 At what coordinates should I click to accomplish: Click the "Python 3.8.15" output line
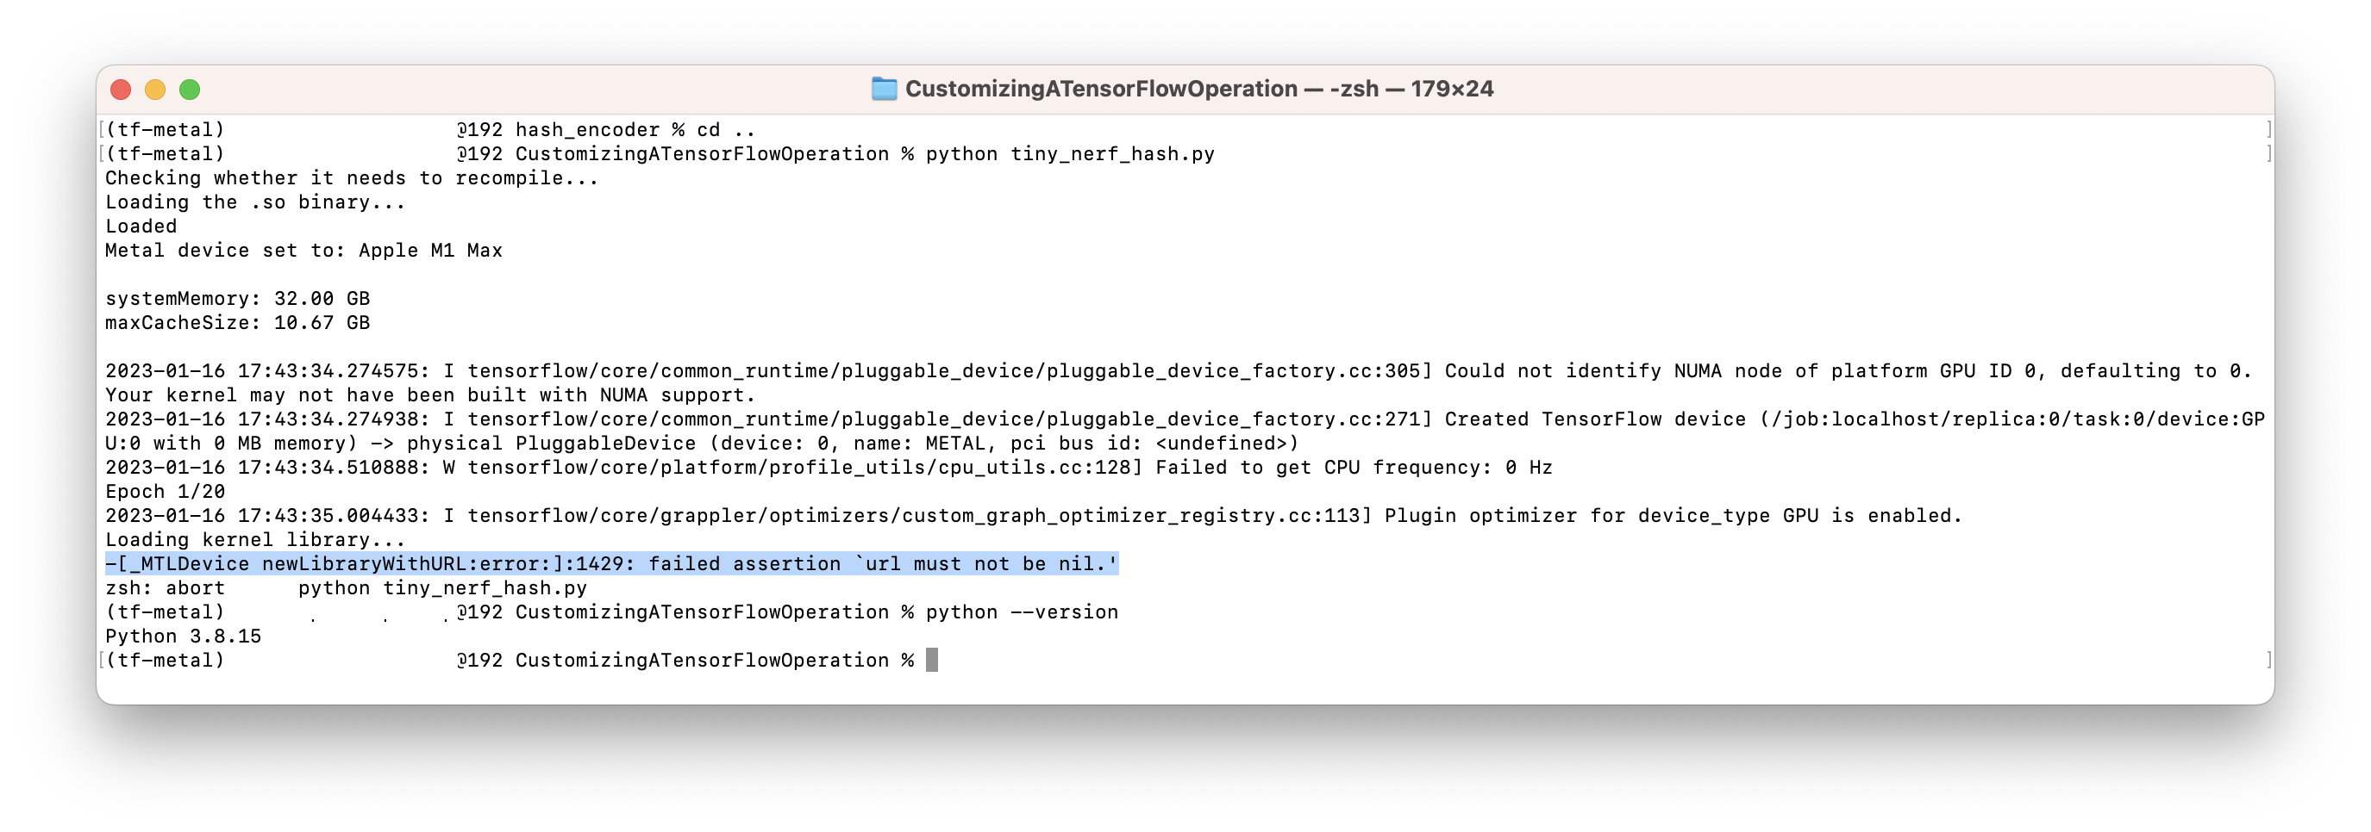point(183,636)
